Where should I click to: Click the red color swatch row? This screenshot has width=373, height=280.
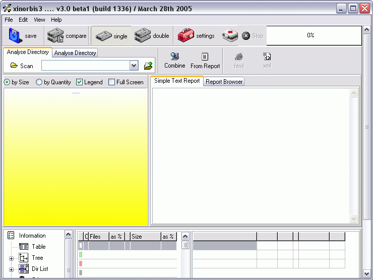[x=81, y=263]
